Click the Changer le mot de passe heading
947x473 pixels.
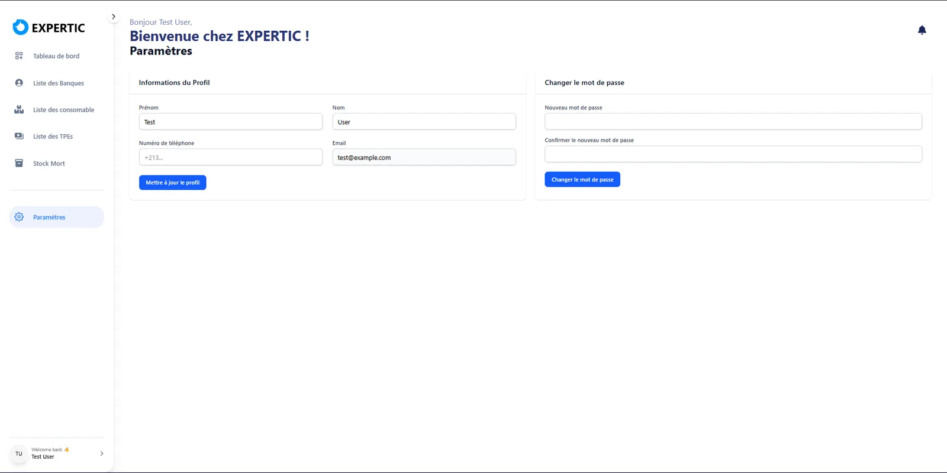coord(584,83)
